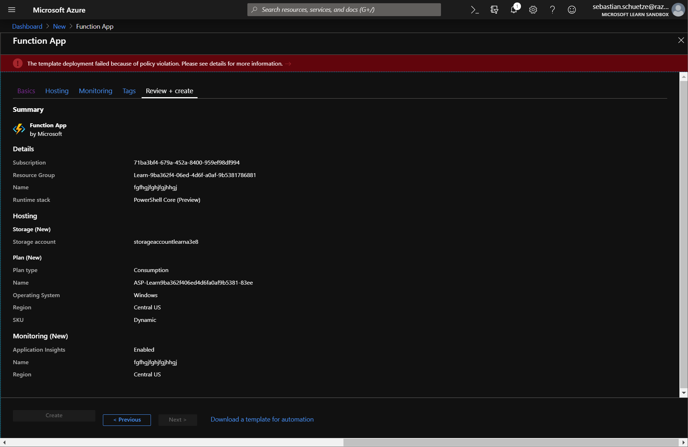Open the Directory + subscription filter icon

click(x=494, y=10)
